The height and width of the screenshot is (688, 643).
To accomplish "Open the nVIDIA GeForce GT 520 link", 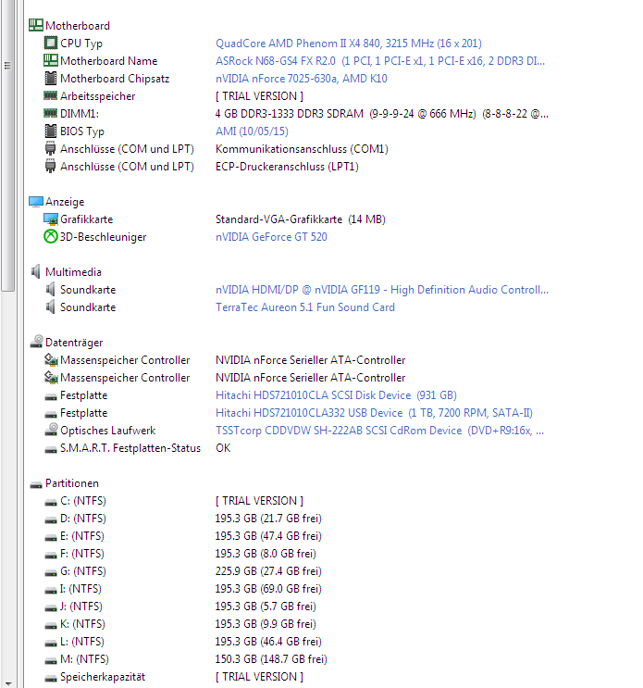I will [271, 236].
